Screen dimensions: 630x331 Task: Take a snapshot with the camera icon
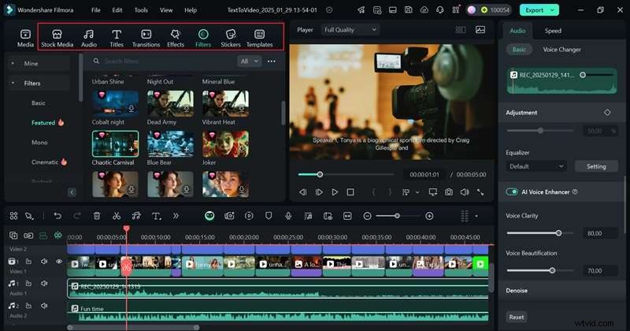(448, 192)
